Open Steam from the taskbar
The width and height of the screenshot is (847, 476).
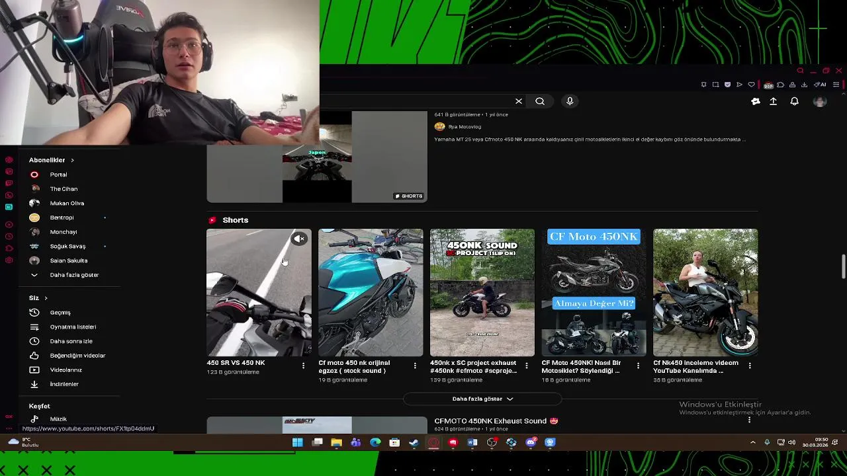[414, 442]
